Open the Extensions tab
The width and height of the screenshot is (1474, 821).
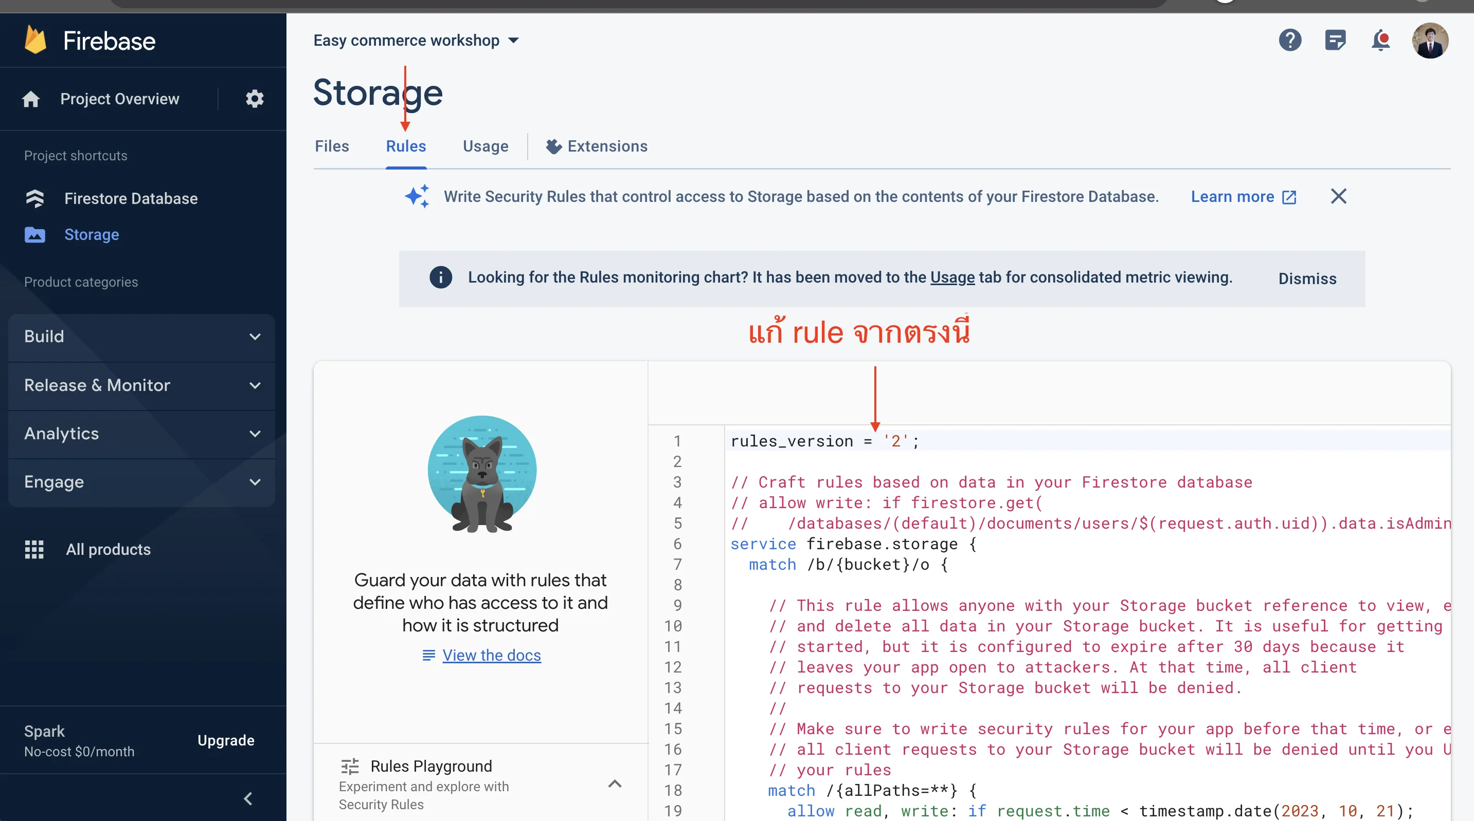[x=596, y=146]
